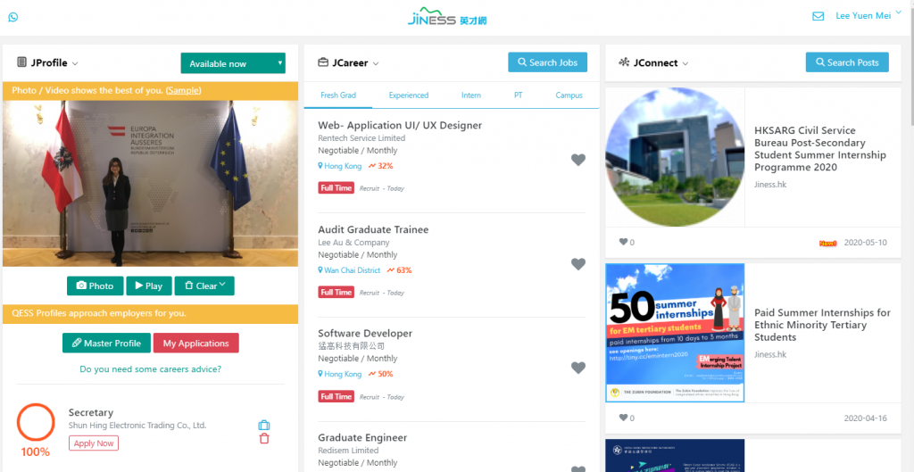The width and height of the screenshot is (914, 472).
Task: Delete Secretary job with red trash icon
Action: tap(264, 439)
